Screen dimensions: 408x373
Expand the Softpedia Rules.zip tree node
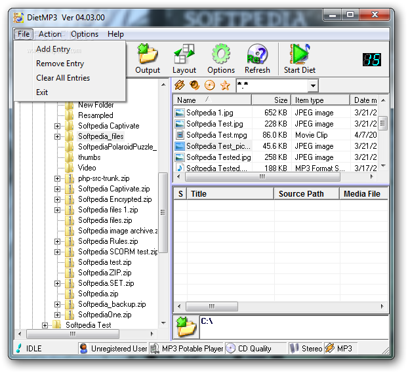pyautogui.click(x=57, y=241)
